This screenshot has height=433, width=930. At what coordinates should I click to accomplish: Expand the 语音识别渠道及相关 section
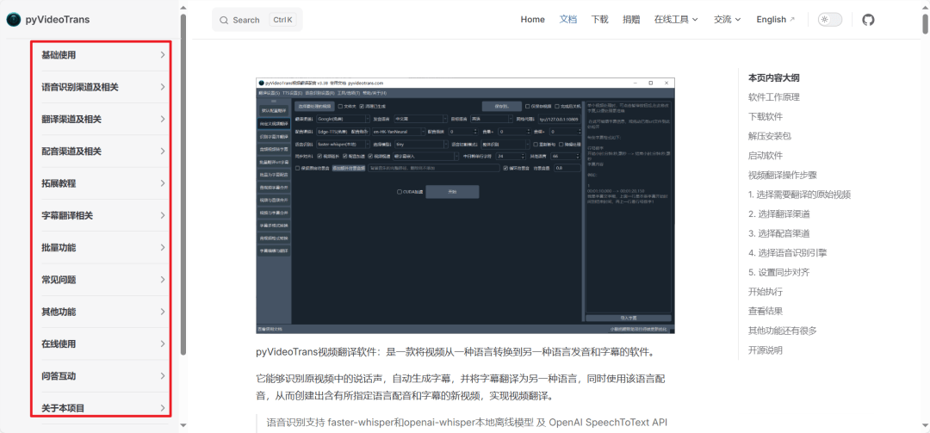point(103,87)
